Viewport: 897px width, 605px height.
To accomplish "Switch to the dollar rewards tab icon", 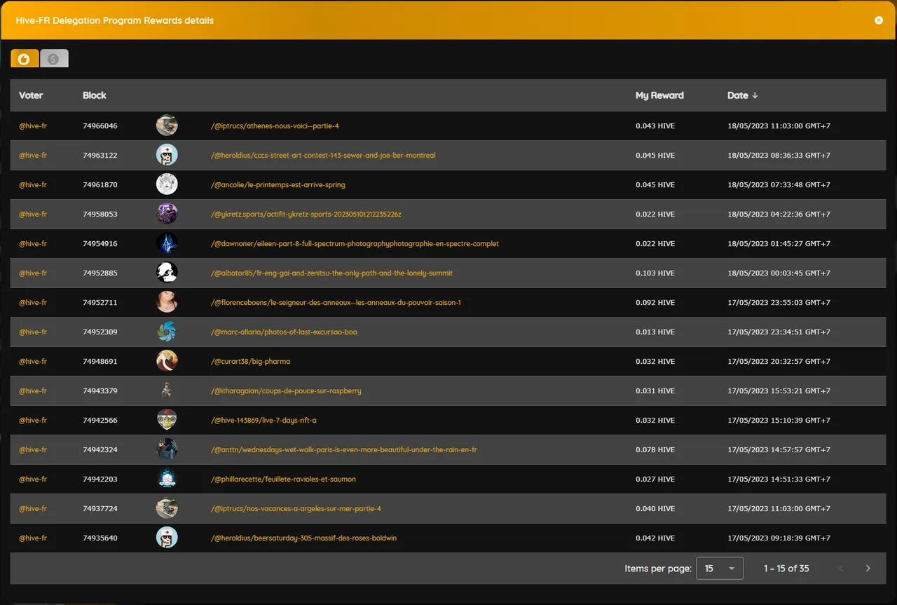I will click(x=54, y=59).
